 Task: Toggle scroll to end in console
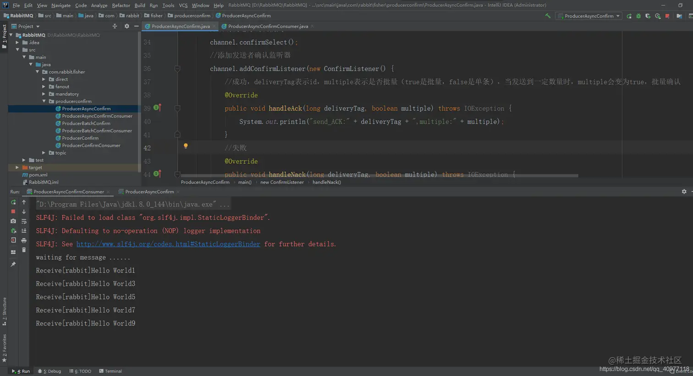click(24, 231)
